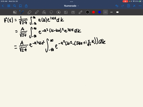Select the Lasso selection tool
Screen dimensions: 143x107
click(51, 12)
